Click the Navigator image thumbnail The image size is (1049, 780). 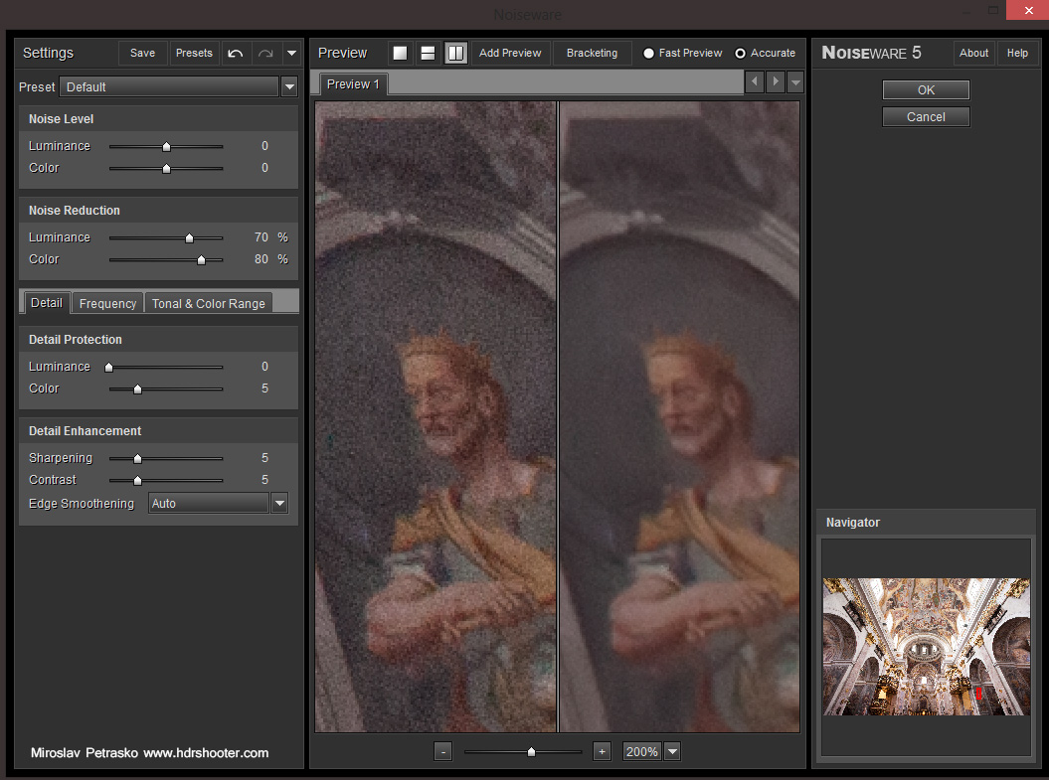(x=926, y=646)
